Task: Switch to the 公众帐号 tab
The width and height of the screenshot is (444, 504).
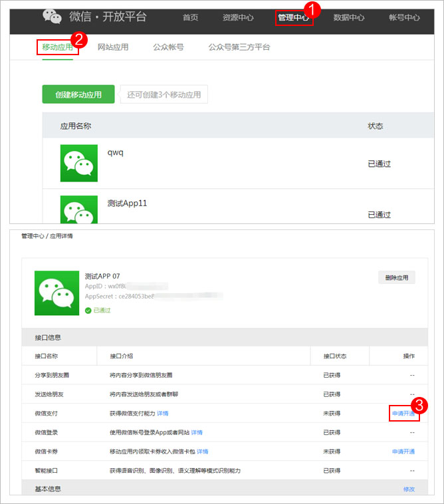Action: point(168,47)
